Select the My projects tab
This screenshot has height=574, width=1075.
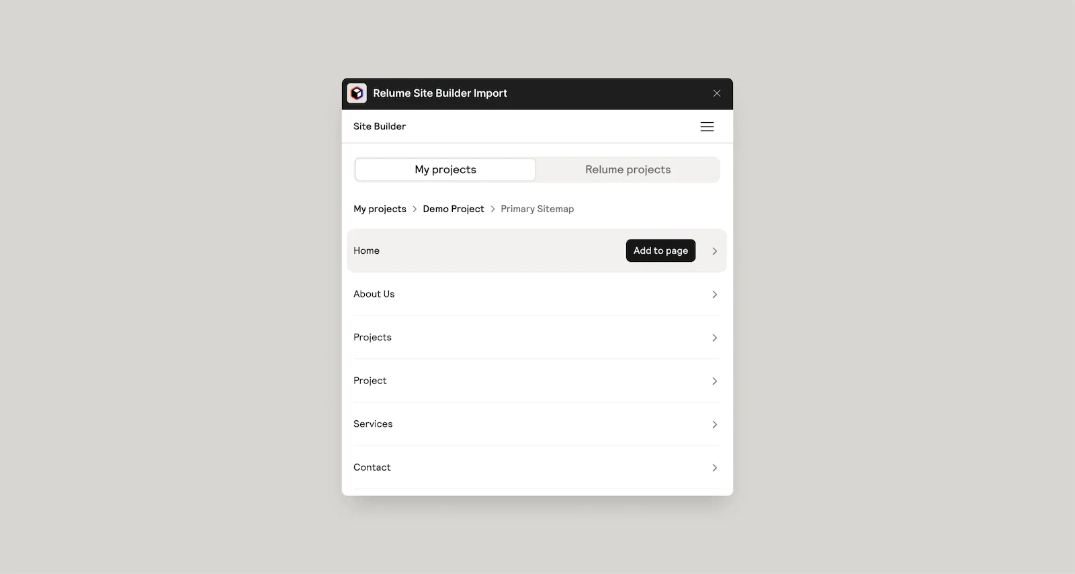[445, 169]
